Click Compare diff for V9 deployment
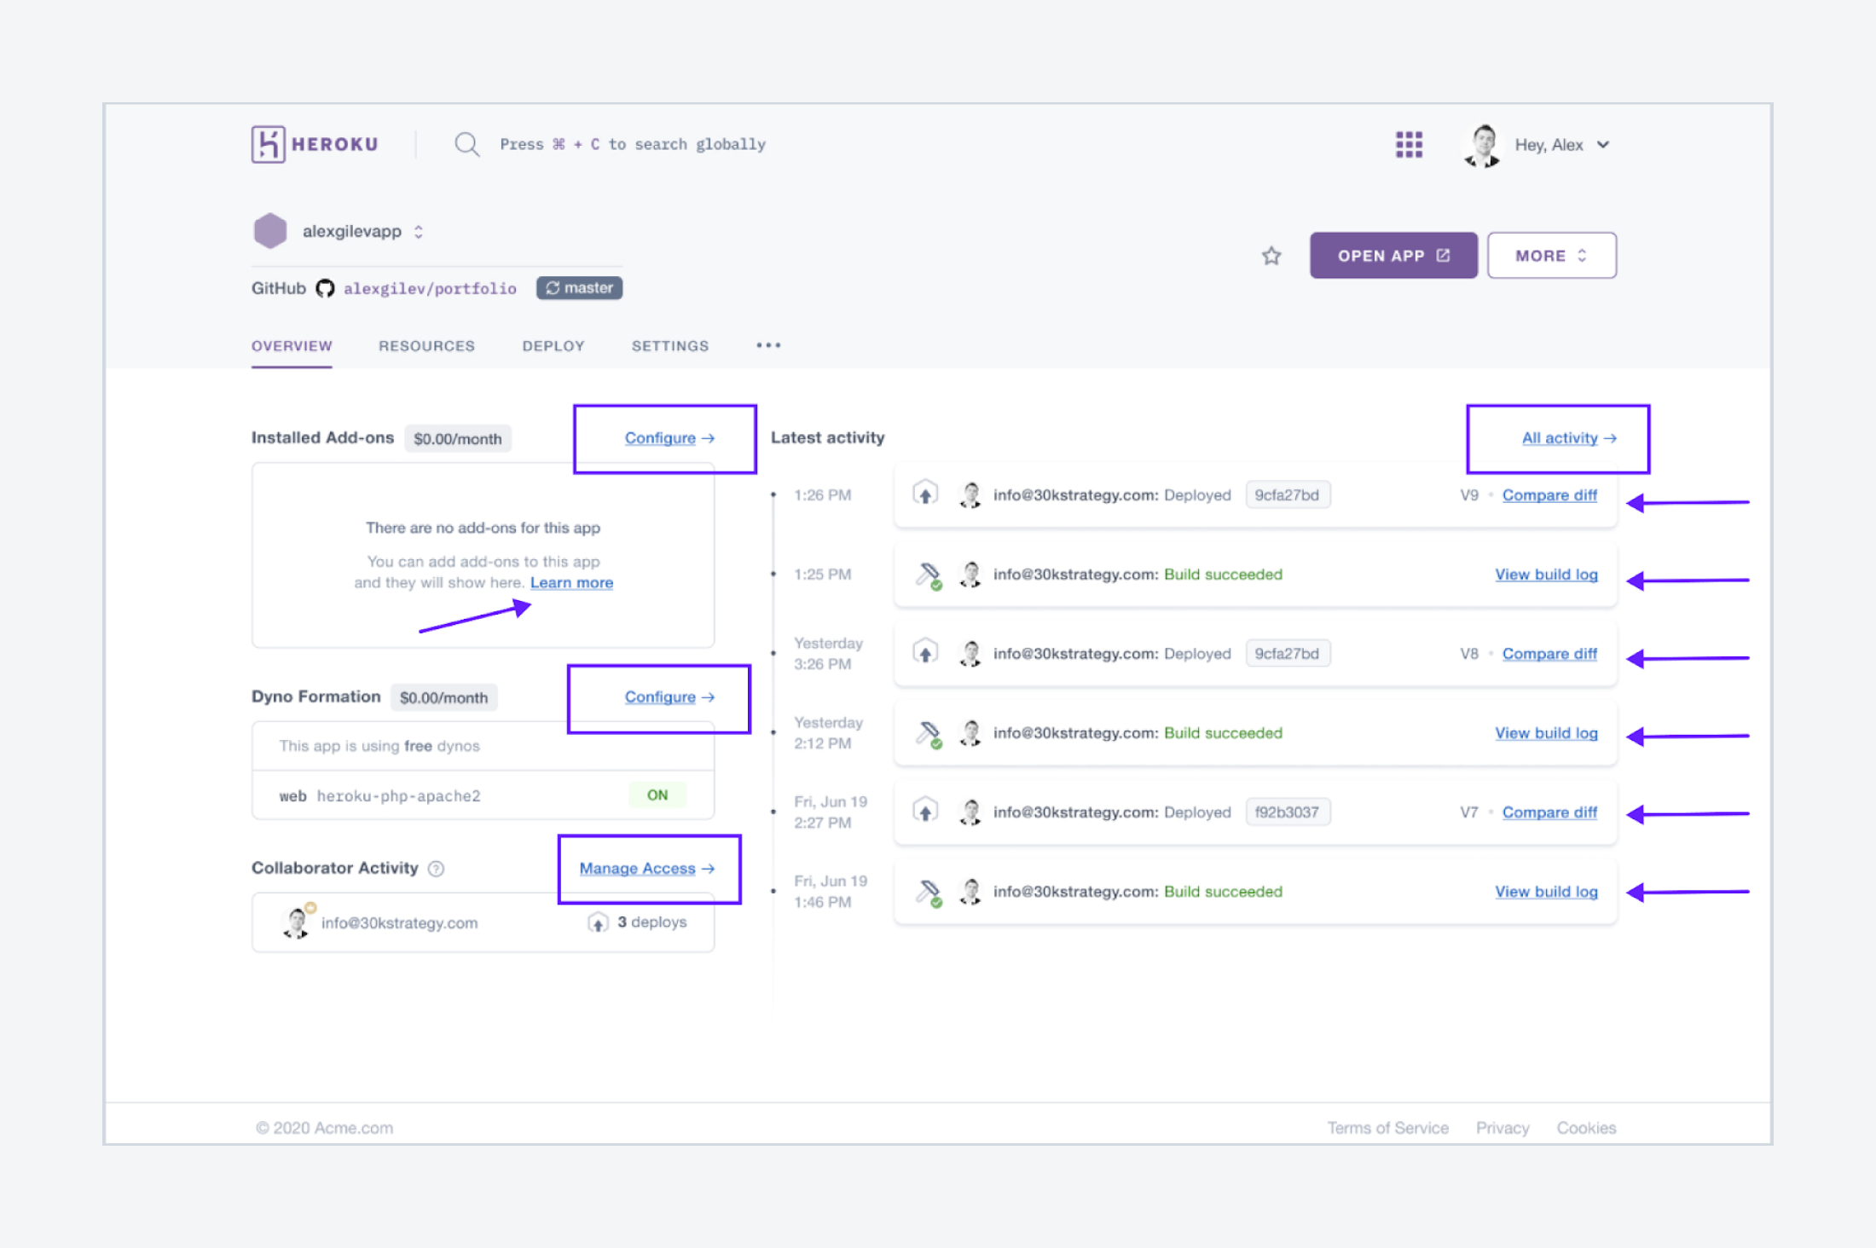The height and width of the screenshot is (1248, 1876). [x=1550, y=494]
